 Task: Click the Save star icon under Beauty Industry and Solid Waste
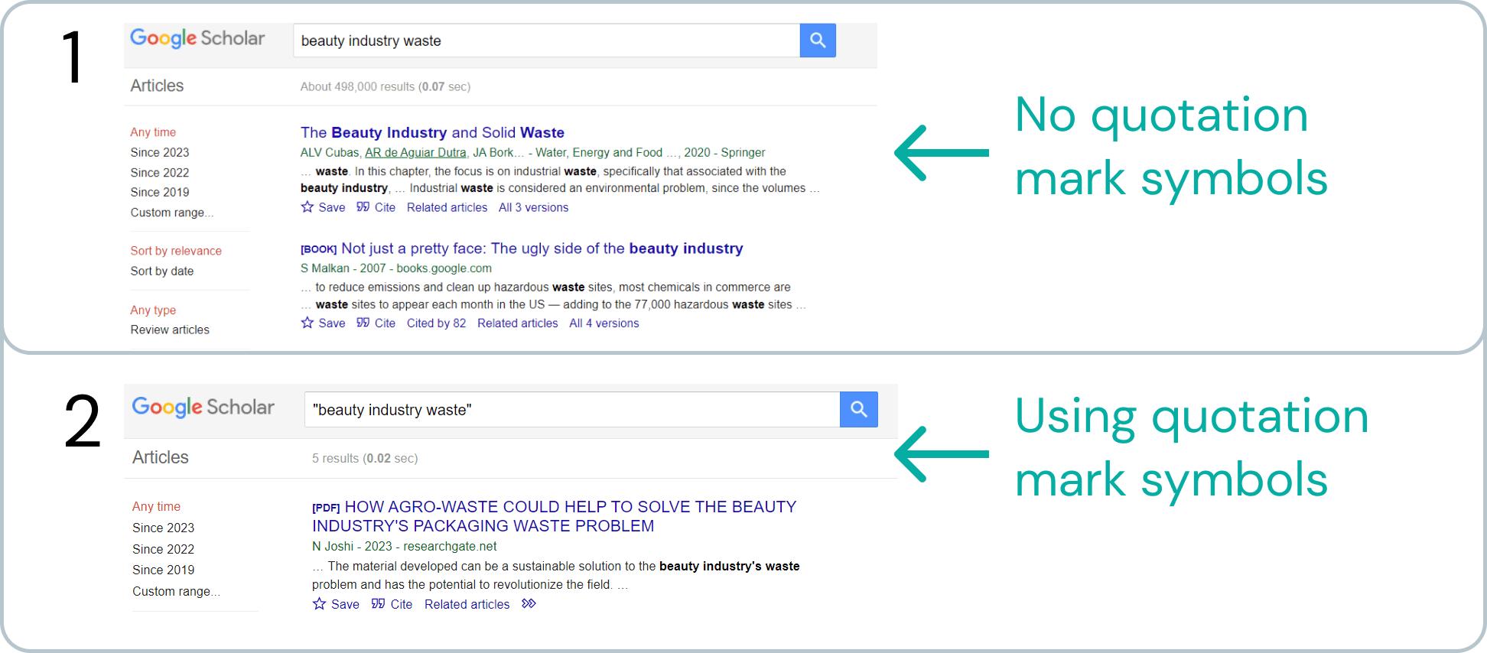coord(307,207)
